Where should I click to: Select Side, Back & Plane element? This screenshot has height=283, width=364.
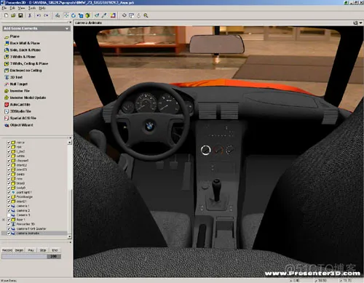(23, 50)
